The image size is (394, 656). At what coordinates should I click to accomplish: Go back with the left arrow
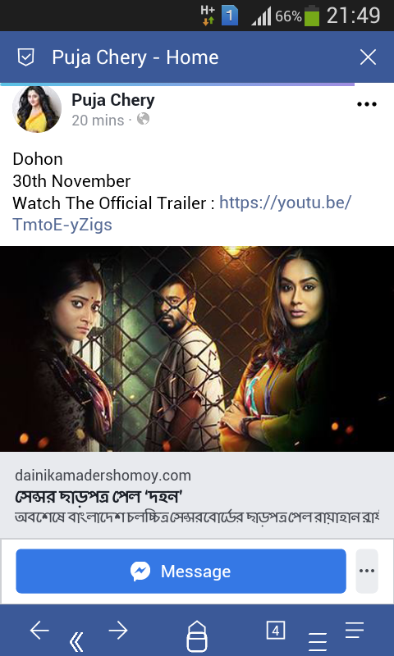click(x=39, y=630)
